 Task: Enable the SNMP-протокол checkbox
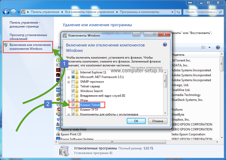click(x=73, y=82)
